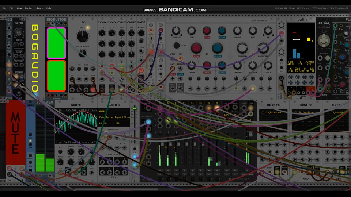The height and width of the screenshot is (197, 351).
Task: Click the large red FLOW knob
Action: click(x=196, y=48)
